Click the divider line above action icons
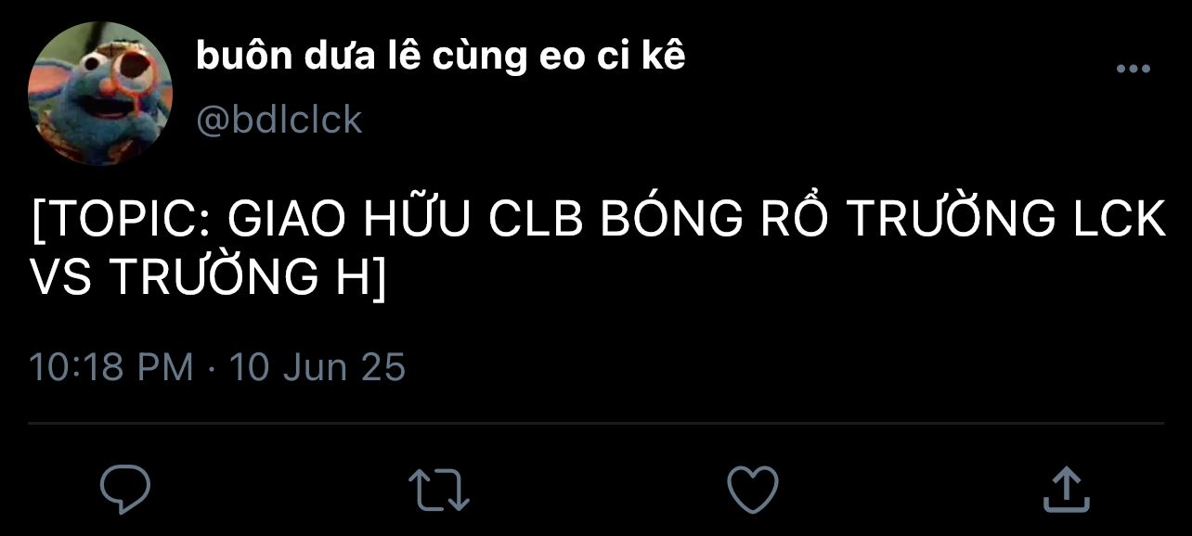 point(596,424)
